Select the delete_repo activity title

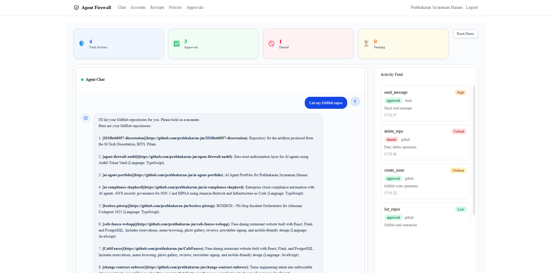pyautogui.click(x=394, y=131)
